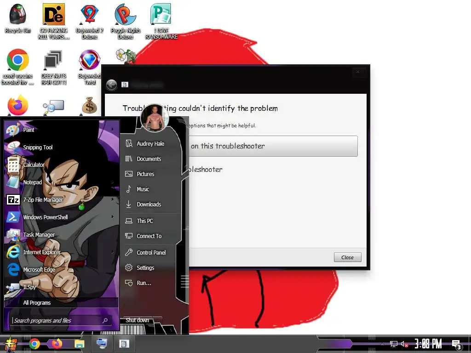The width and height of the screenshot is (471, 353).
Task: Open File Explorer from the taskbar
Action: [x=79, y=344]
